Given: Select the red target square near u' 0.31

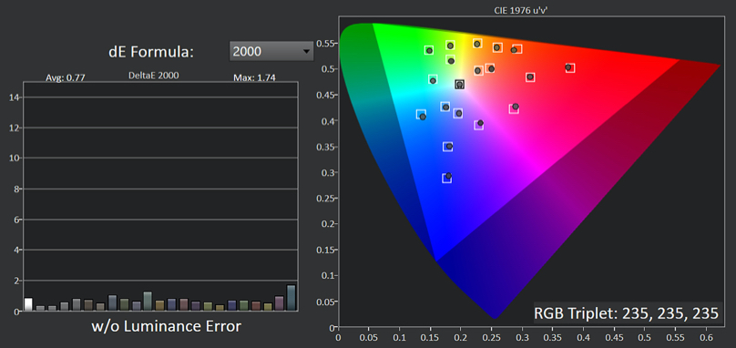Looking at the screenshot, I should 530,77.
